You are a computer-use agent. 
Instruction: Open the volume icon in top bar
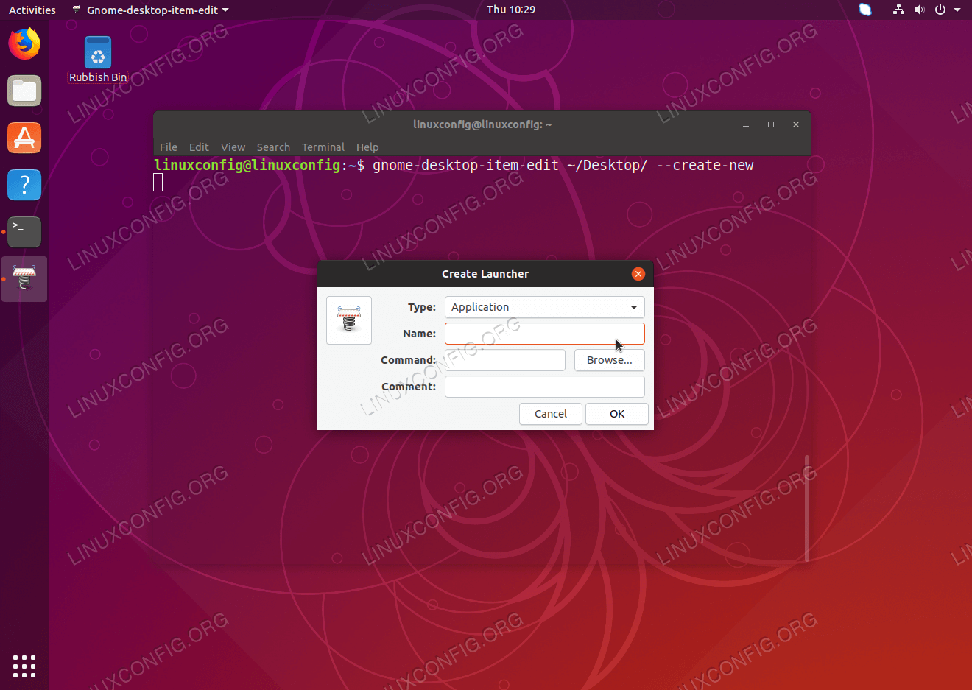pyautogui.click(x=919, y=10)
